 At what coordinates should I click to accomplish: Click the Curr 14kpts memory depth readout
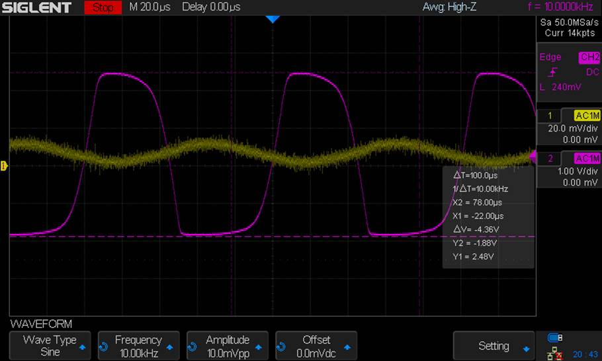tap(570, 33)
